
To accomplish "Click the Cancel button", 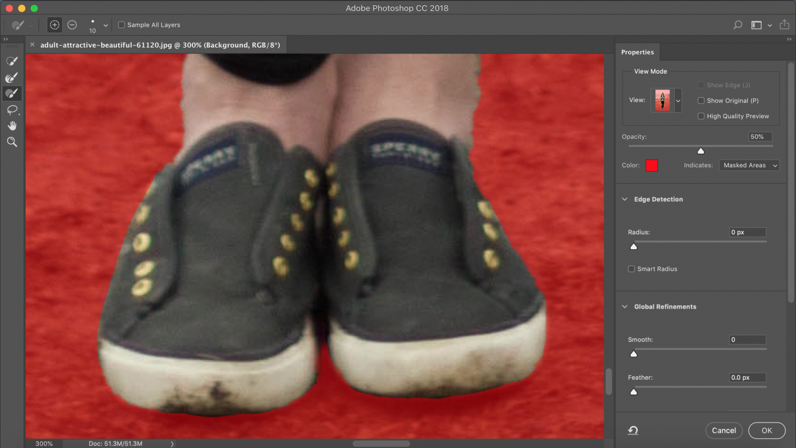I will tap(724, 430).
